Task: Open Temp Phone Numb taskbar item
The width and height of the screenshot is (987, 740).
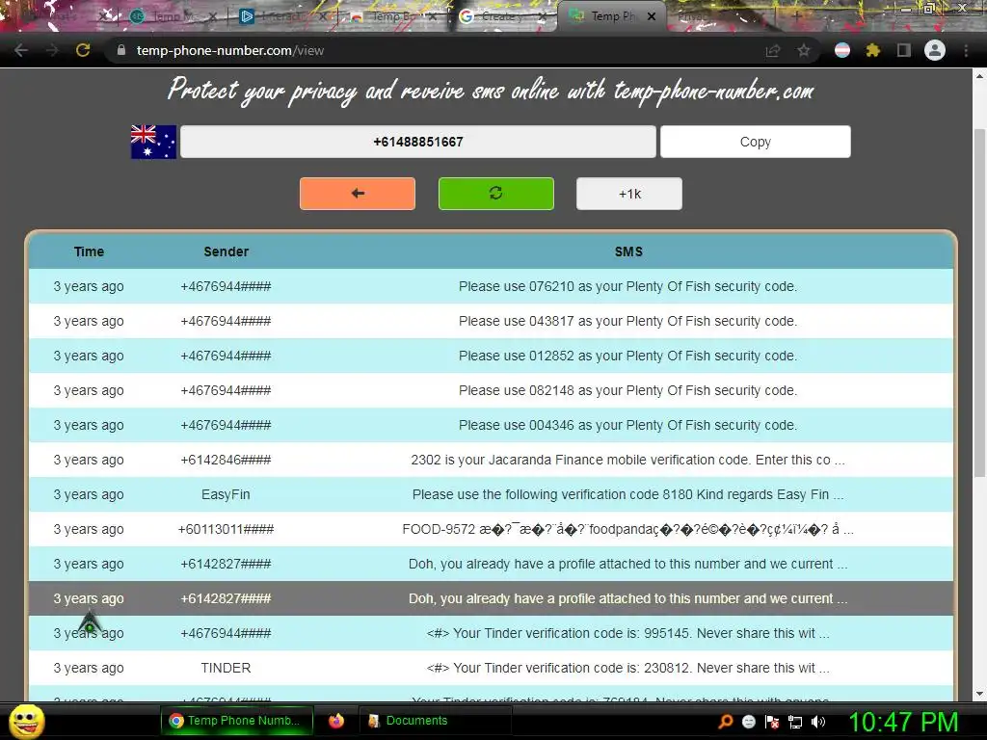Action: click(x=236, y=721)
